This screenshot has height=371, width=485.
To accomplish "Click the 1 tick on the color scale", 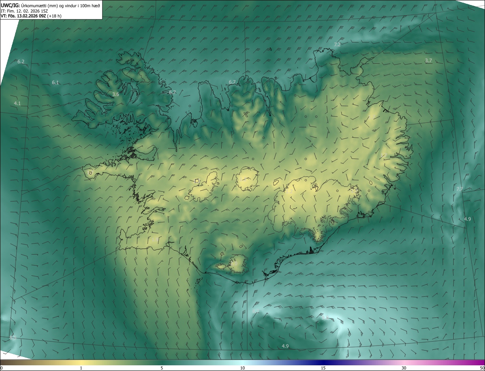I will pyautogui.click(x=81, y=368).
